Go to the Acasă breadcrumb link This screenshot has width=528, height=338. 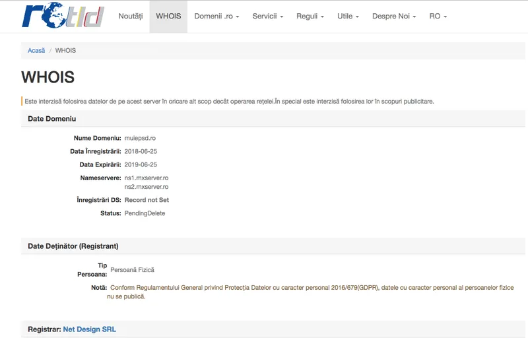36,50
